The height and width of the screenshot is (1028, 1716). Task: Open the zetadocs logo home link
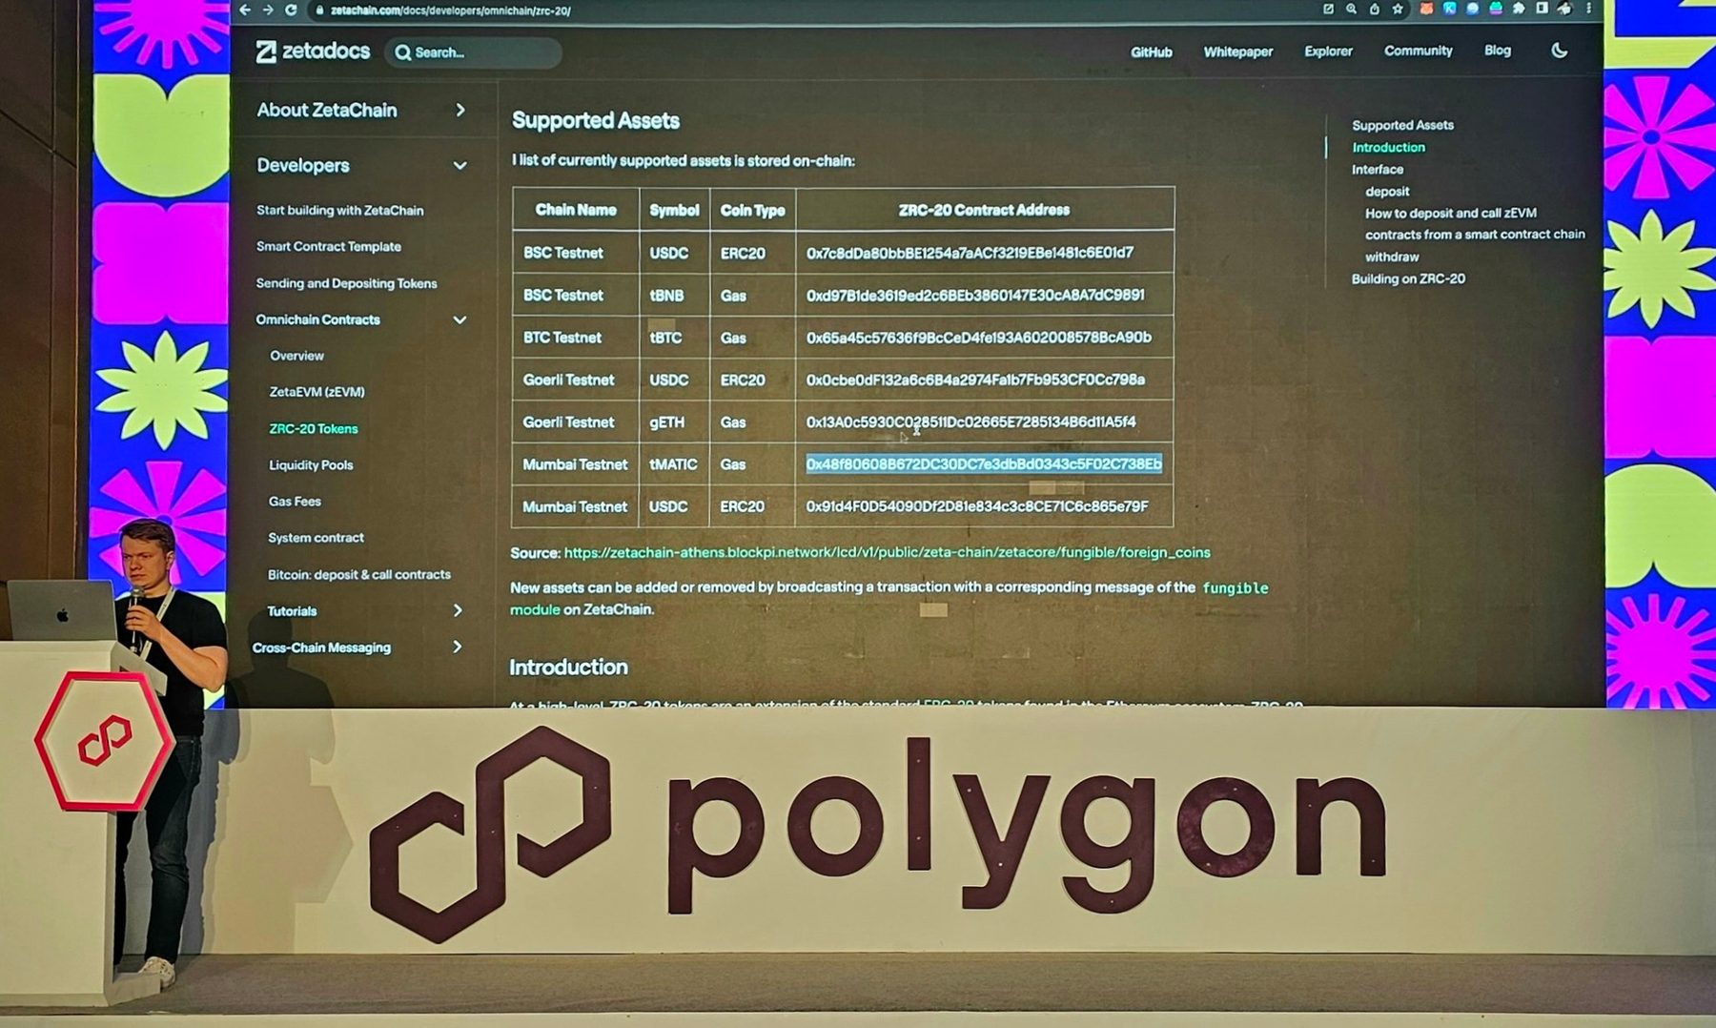click(x=313, y=51)
